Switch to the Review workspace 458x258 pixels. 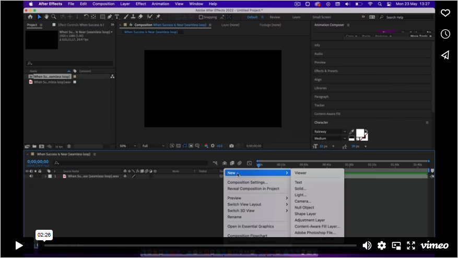275,17
